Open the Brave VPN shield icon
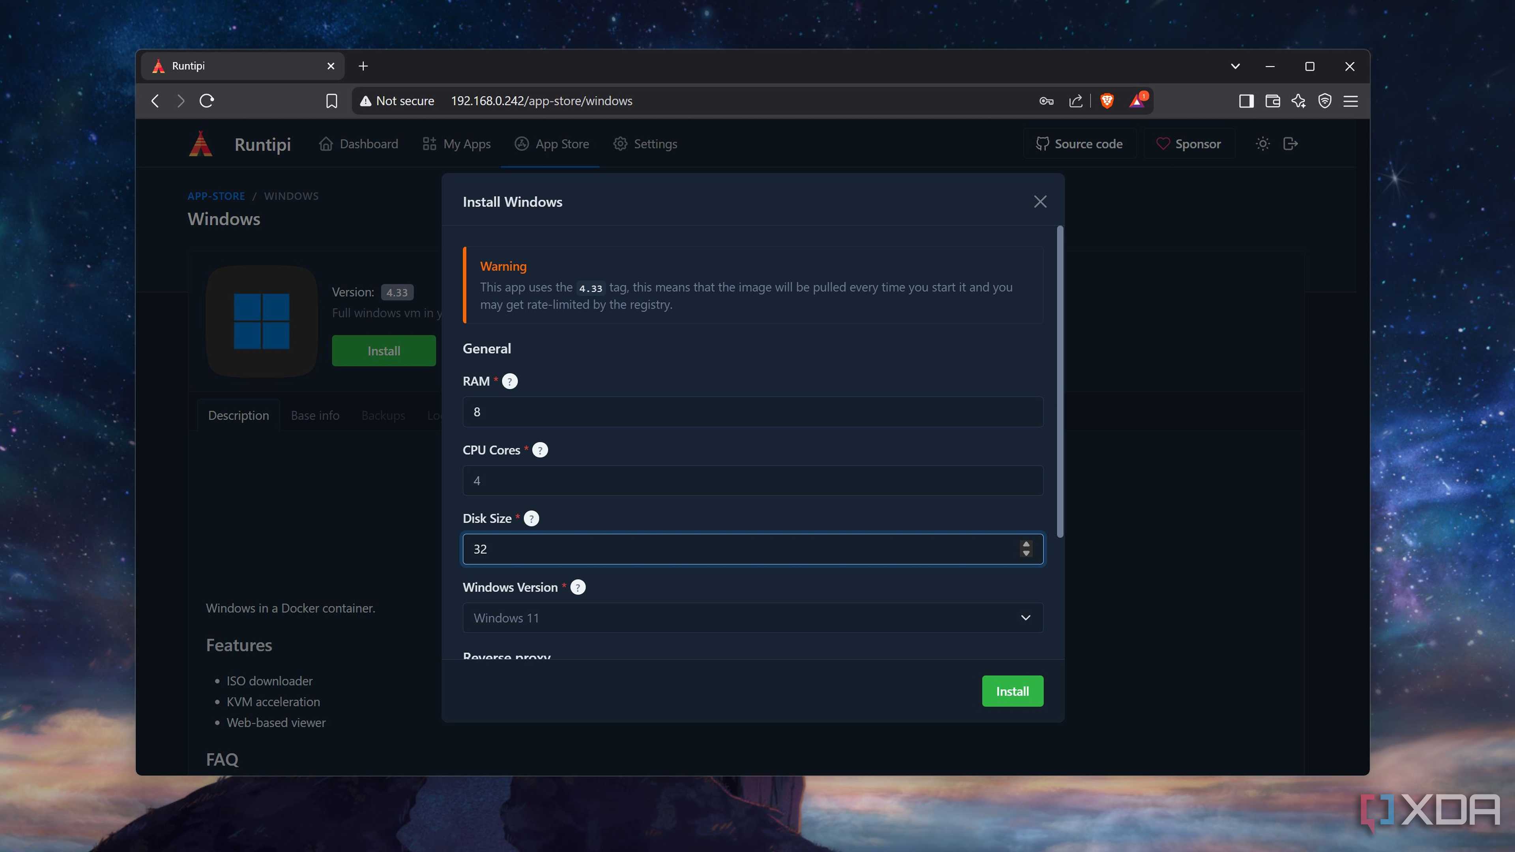The width and height of the screenshot is (1515, 852). coord(1324,101)
